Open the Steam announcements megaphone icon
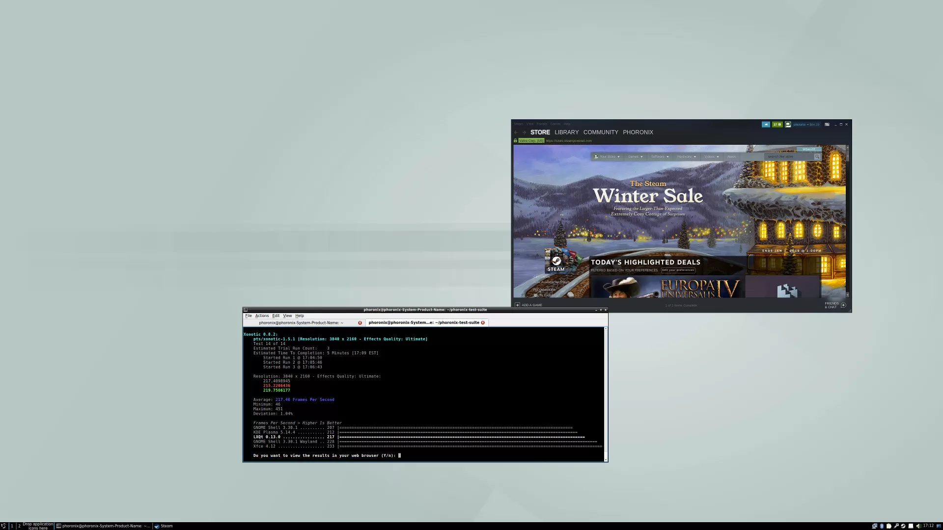Image resolution: width=943 pixels, height=530 pixels. point(766,125)
